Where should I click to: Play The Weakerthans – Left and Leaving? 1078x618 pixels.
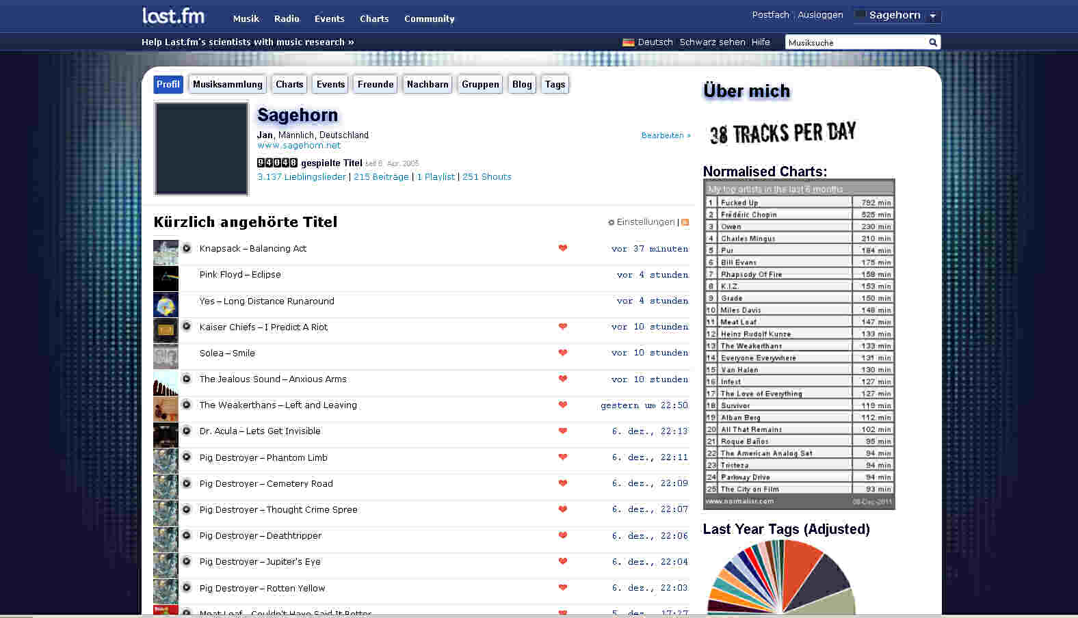[186, 405]
